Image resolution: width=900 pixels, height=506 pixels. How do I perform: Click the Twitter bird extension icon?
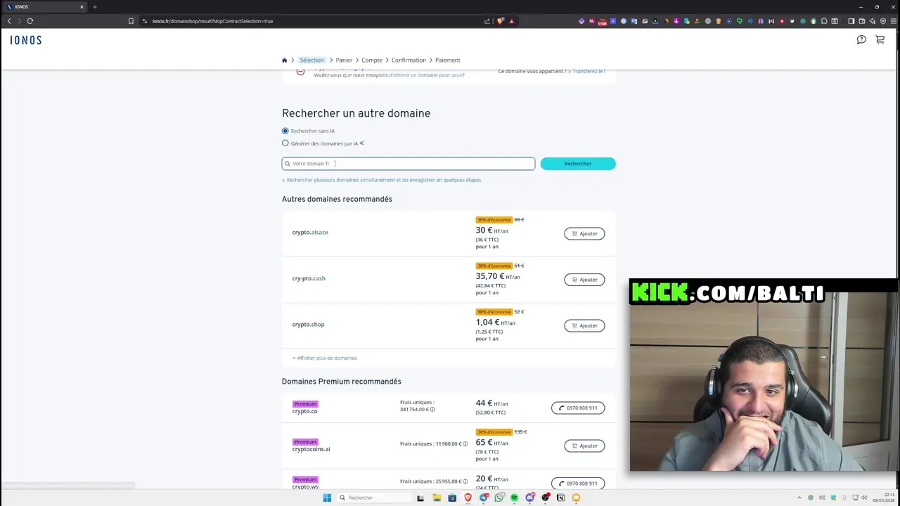pyautogui.click(x=792, y=21)
